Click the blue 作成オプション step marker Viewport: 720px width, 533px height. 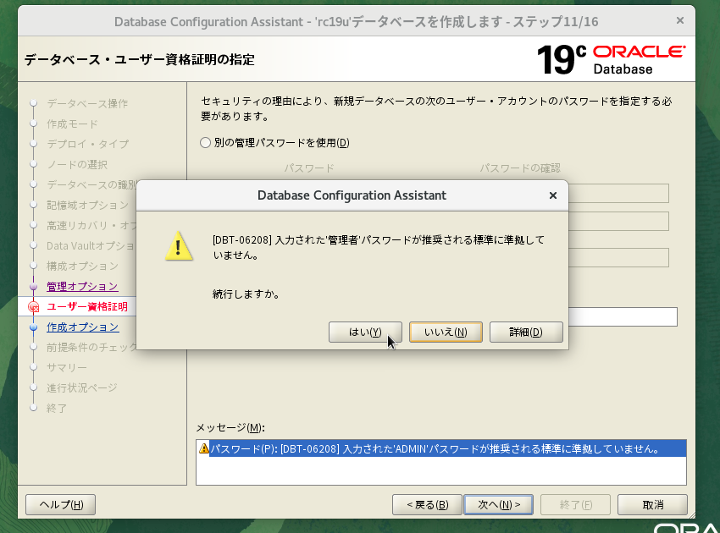(33, 327)
